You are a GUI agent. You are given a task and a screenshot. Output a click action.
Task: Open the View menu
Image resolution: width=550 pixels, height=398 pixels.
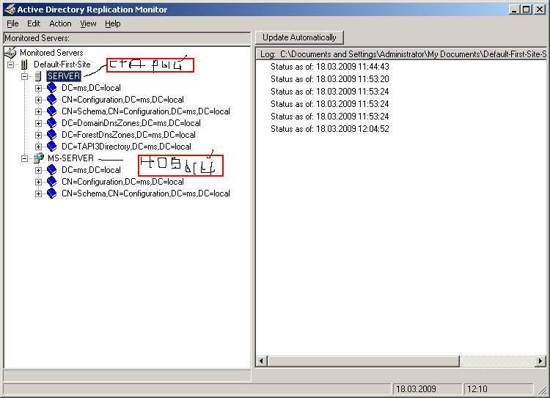coord(88,23)
